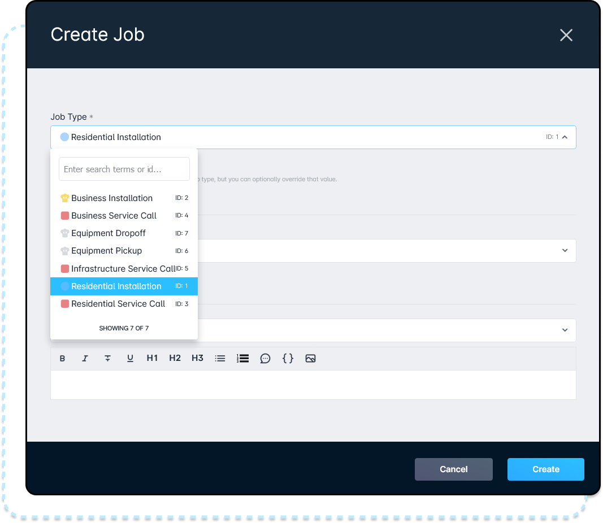Click the blue circle in Job Type field
Viewport: 603px width, 523px height.
click(64, 137)
